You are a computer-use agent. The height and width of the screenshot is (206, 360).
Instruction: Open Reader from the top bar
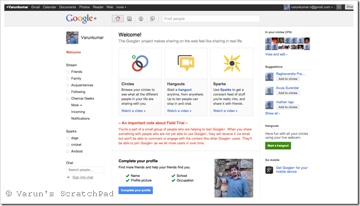click(x=98, y=7)
